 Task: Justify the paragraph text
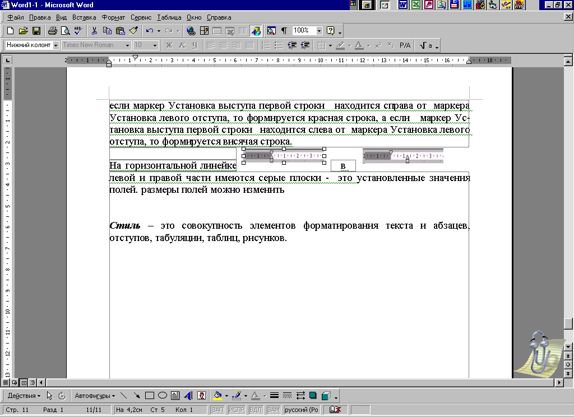click(249, 45)
